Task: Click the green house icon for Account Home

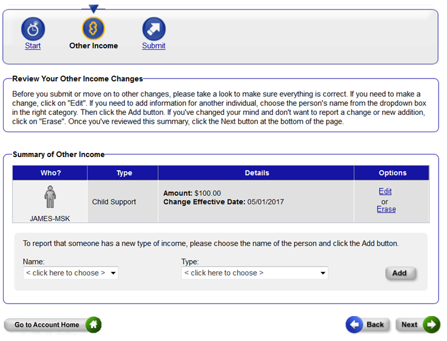Action: (x=94, y=325)
